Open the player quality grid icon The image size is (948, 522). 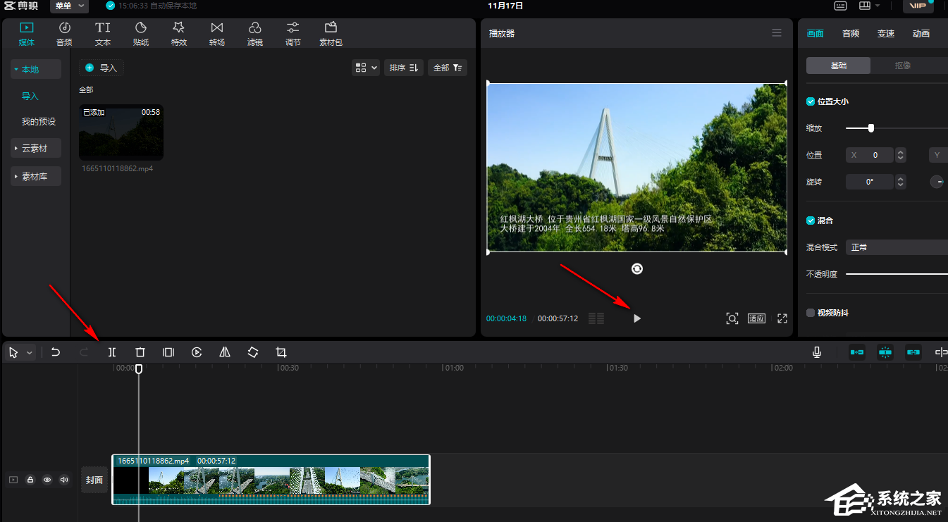tap(596, 318)
